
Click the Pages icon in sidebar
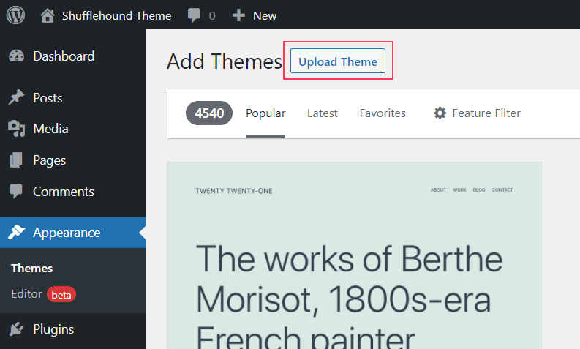(x=16, y=160)
